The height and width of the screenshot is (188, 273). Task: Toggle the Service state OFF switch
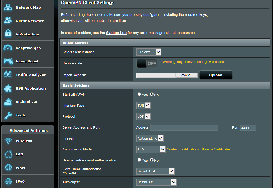pyautogui.click(x=147, y=63)
